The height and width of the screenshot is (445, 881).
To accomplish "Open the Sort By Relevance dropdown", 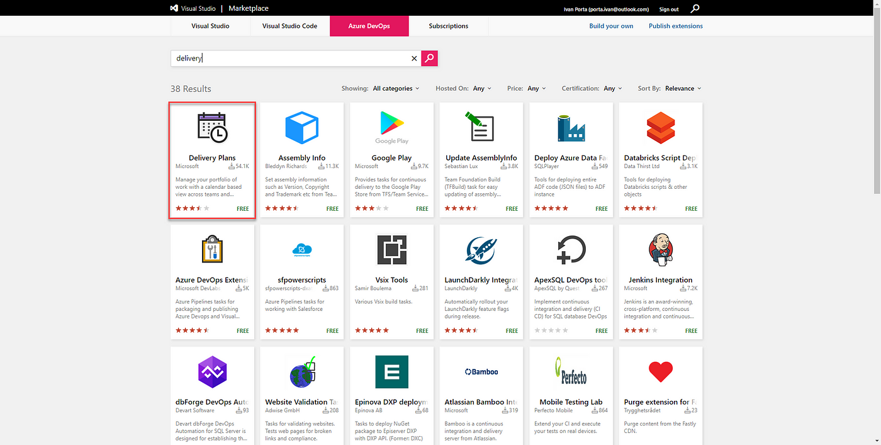I will tap(683, 89).
